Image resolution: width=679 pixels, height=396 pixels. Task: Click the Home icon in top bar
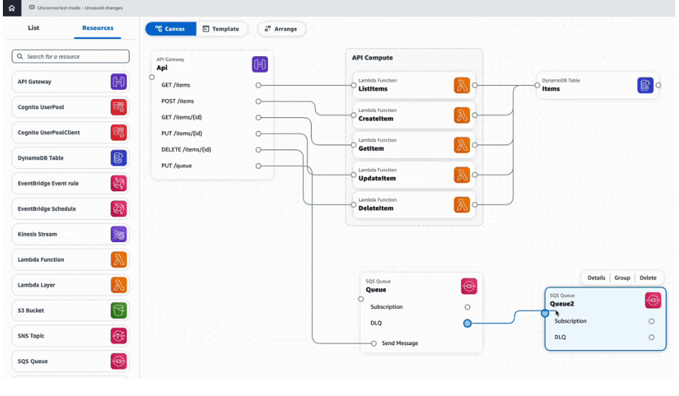[x=11, y=8]
